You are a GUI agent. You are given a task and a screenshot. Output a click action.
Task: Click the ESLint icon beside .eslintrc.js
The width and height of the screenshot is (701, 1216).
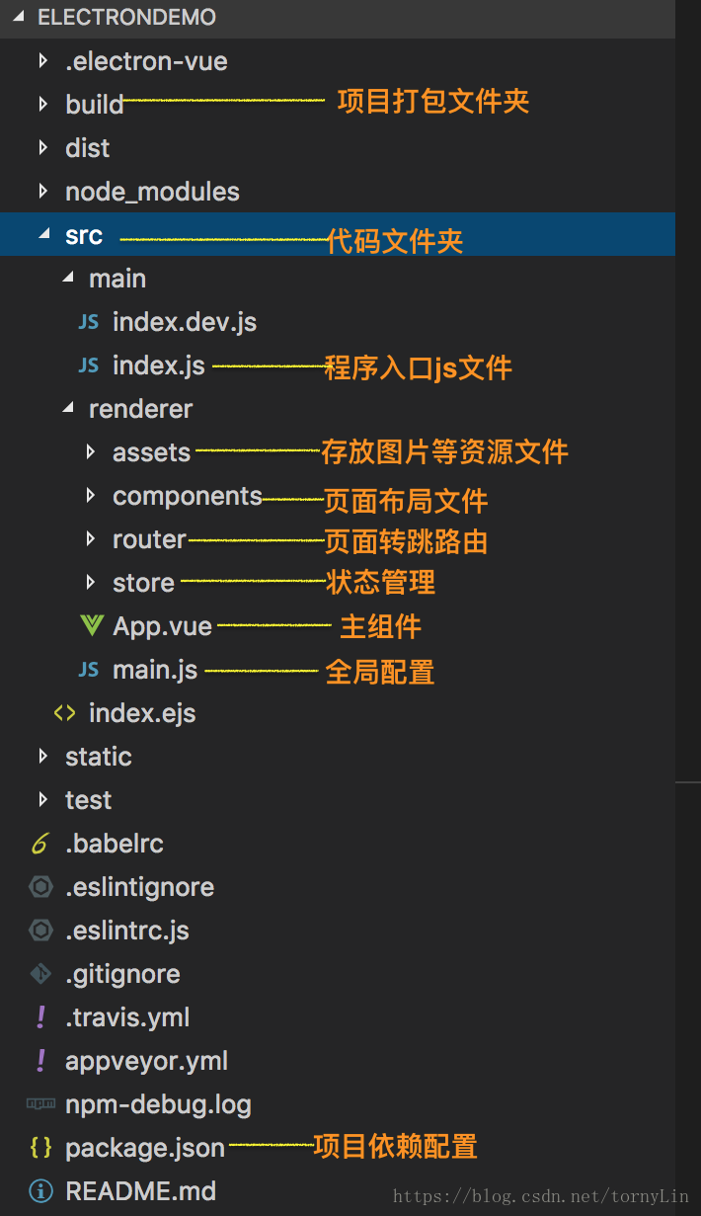(x=40, y=931)
